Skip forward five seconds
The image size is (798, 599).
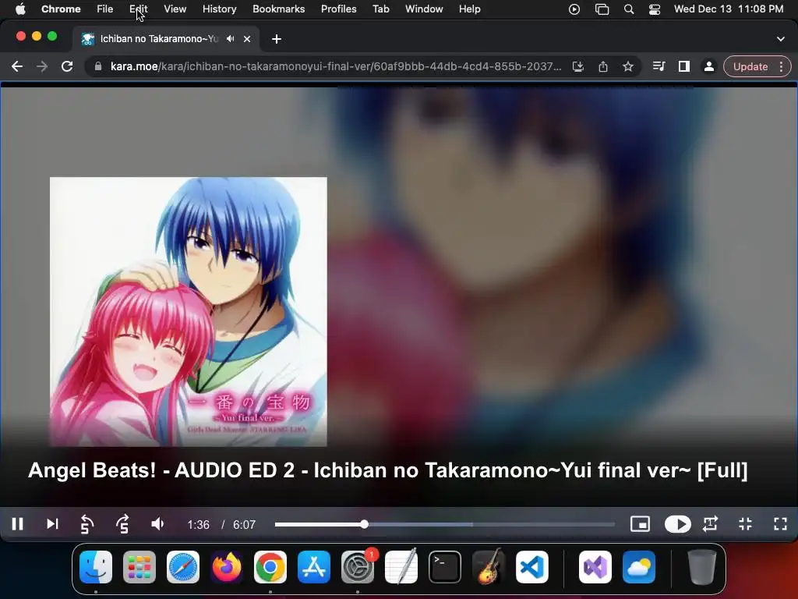[122, 524]
